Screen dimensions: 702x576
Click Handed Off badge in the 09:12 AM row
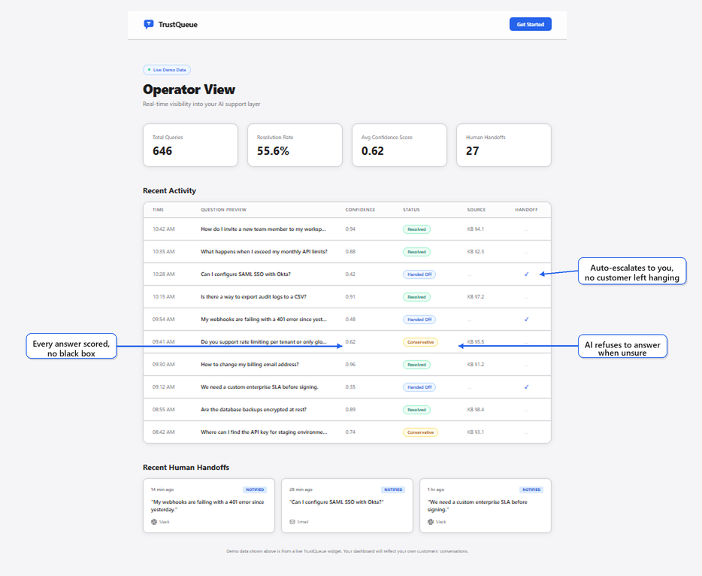click(x=419, y=387)
